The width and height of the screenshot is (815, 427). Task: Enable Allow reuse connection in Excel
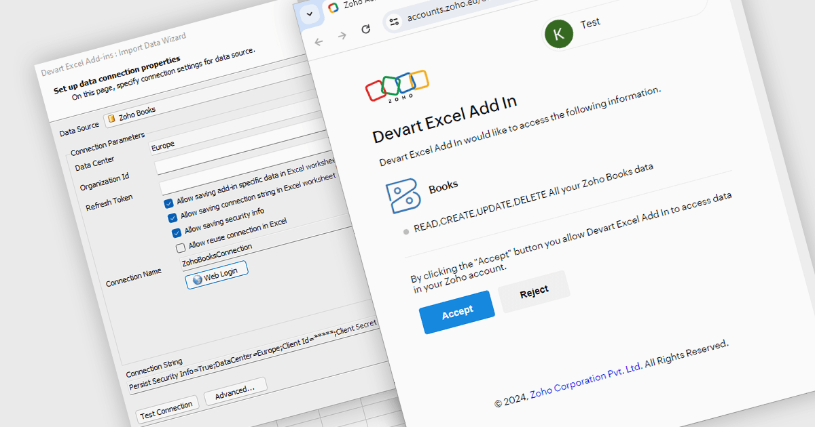click(x=181, y=247)
